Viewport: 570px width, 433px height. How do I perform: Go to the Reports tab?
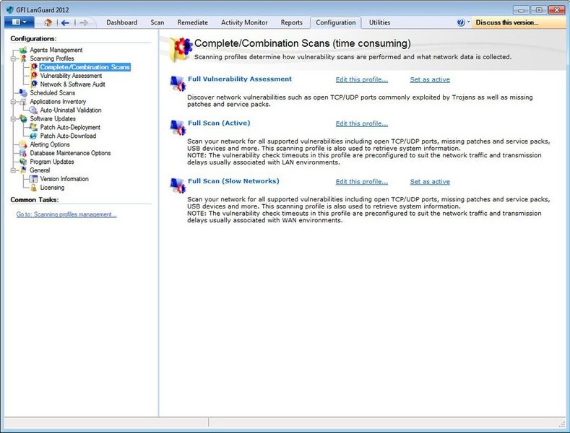(x=292, y=22)
